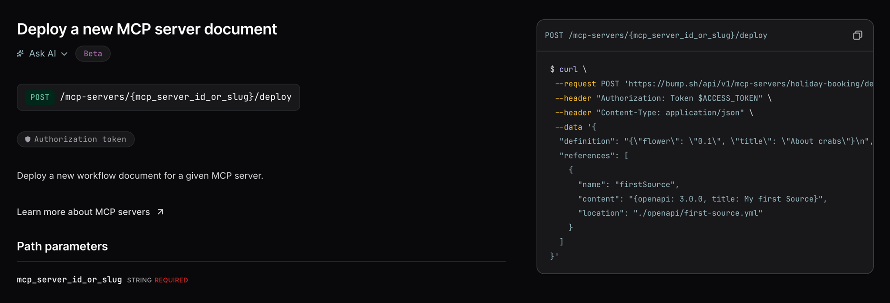This screenshot has height=303, width=890.
Task: Click the "references": [ line in code
Action: (593, 156)
